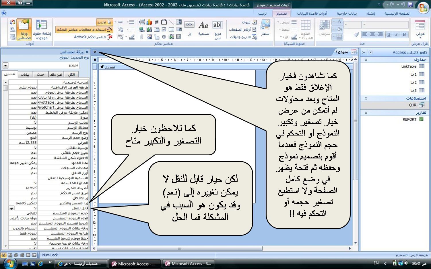The height and width of the screenshot is (269, 431).
Task: Select the Combo Box control icon
Action: (179, 22)
